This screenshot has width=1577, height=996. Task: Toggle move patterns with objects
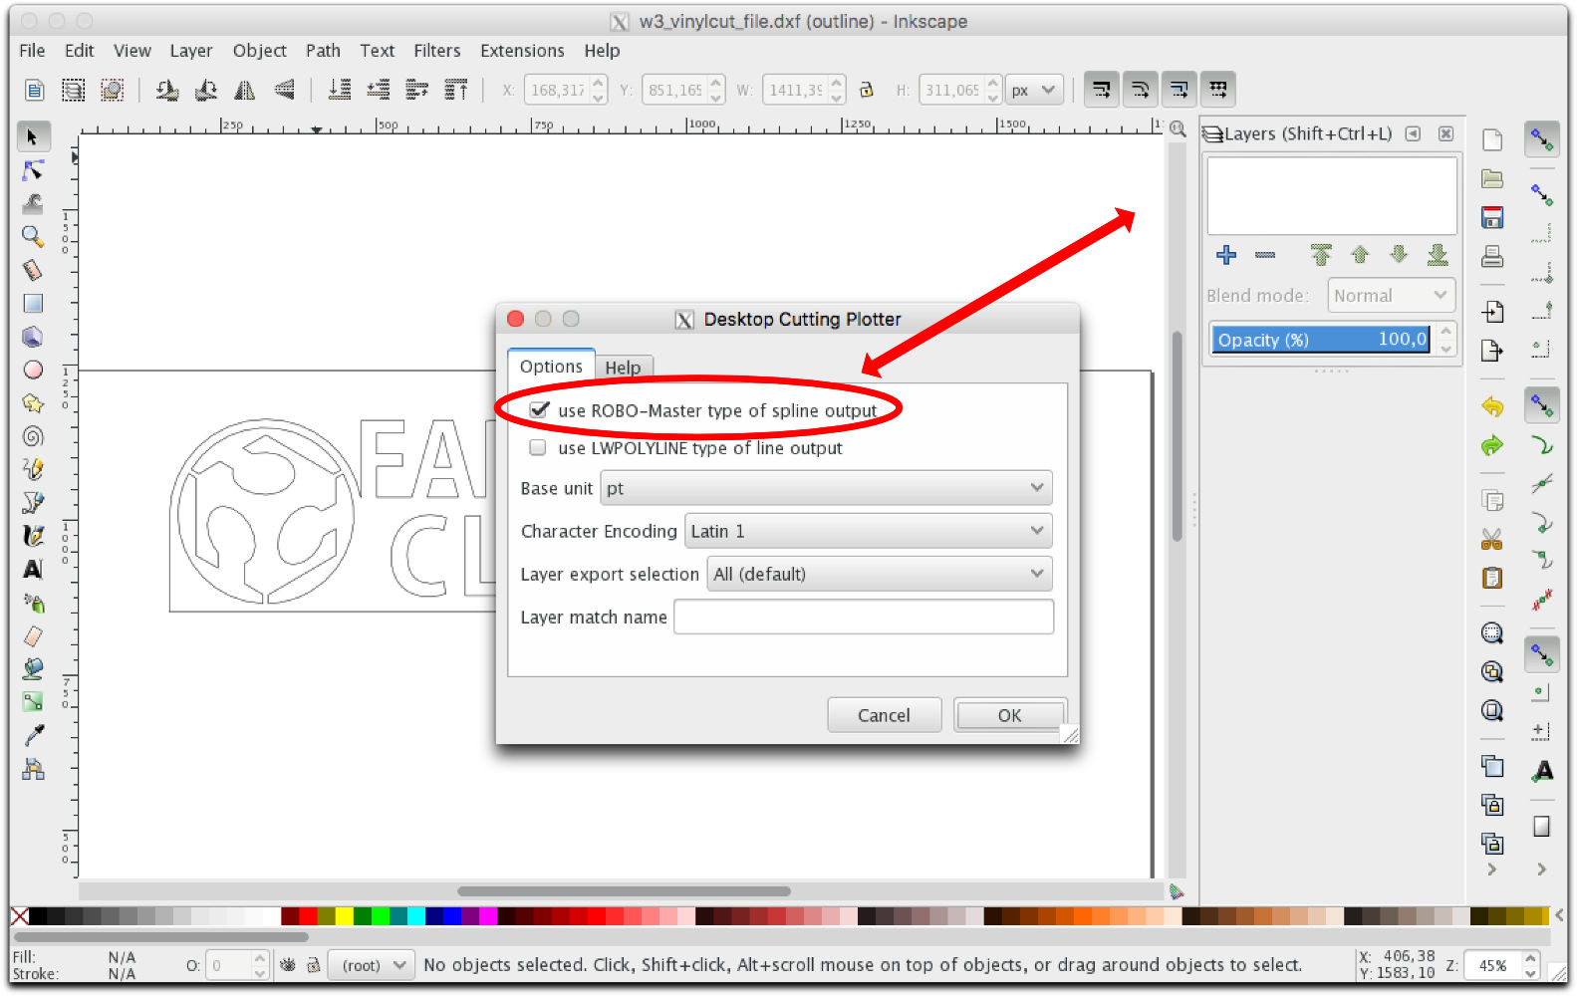pos(1217,91)
